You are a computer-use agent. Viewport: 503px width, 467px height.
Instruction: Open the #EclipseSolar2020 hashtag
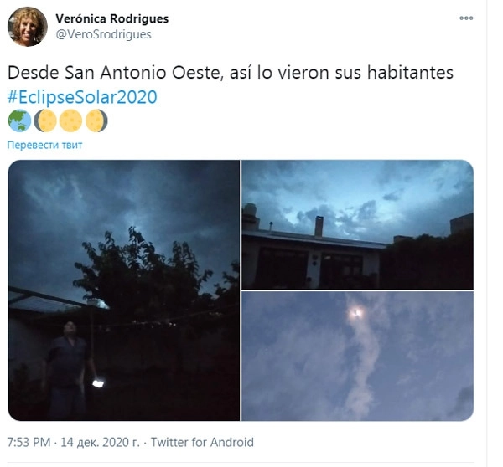(82, 97)
